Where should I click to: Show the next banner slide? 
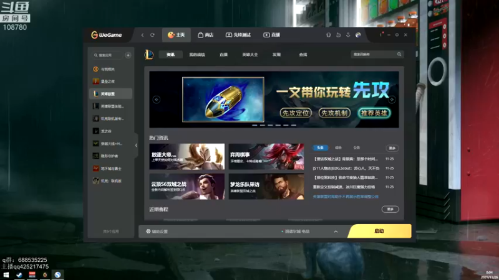392,100
